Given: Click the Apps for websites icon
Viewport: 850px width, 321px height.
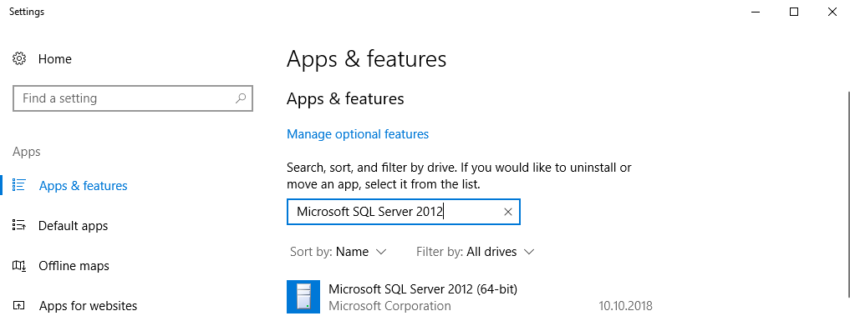Looking at the screenshot, I should coord(19,306).
